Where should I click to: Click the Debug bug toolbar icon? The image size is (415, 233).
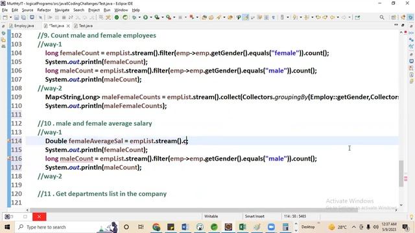point(134,17)
